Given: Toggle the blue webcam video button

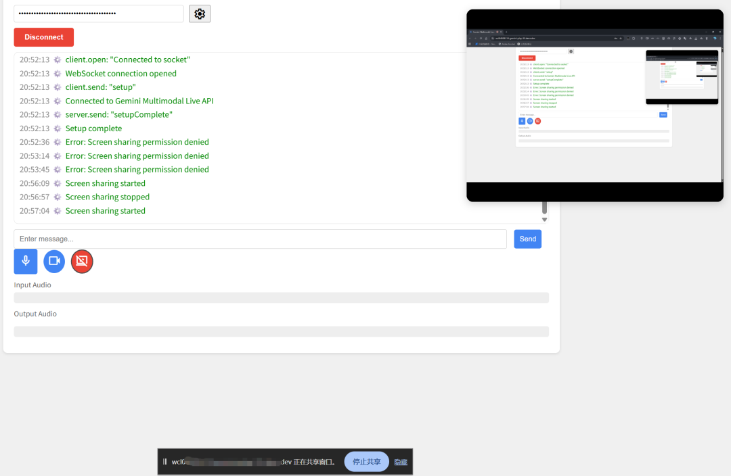Looking at the screenshot, I should point(54,261).
